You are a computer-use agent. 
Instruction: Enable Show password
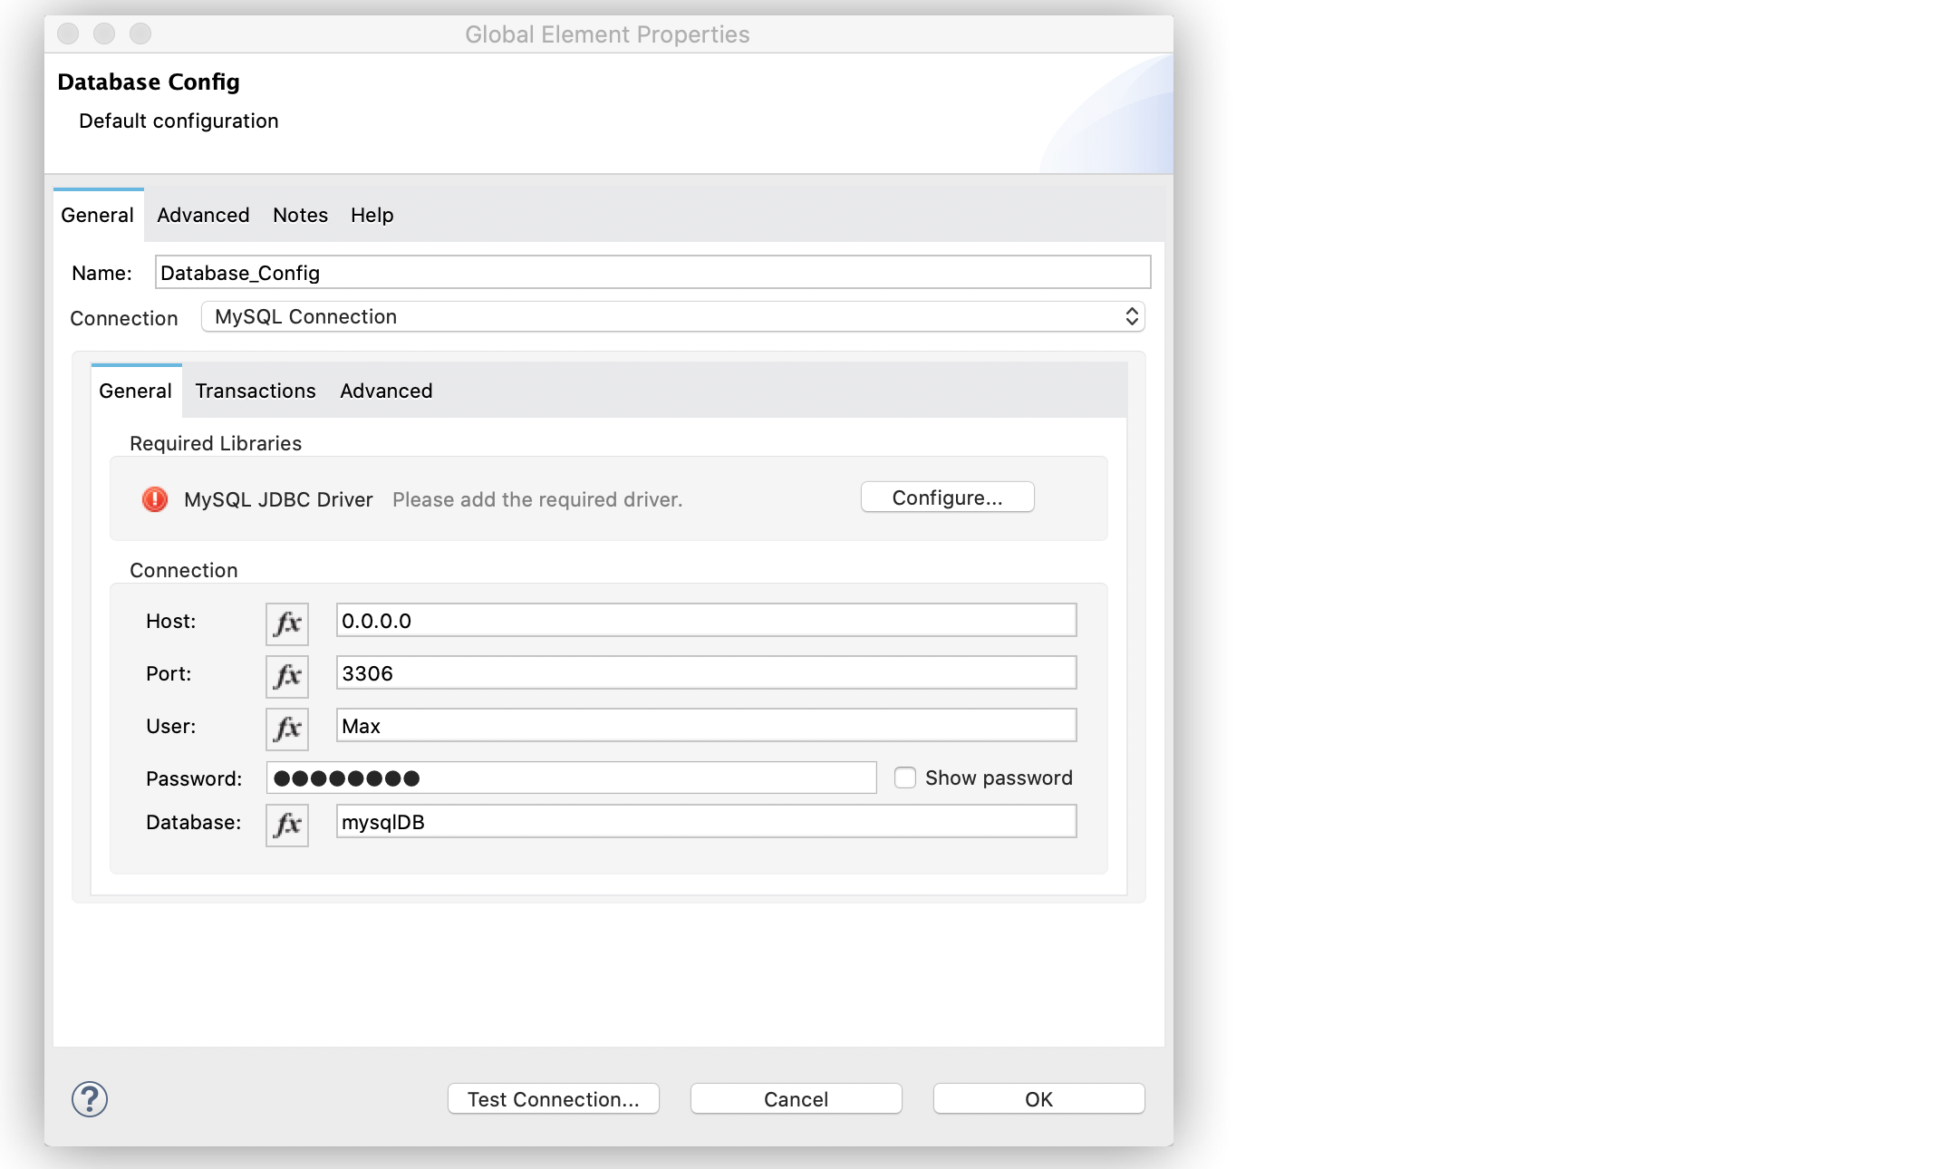tap(905, 778)
